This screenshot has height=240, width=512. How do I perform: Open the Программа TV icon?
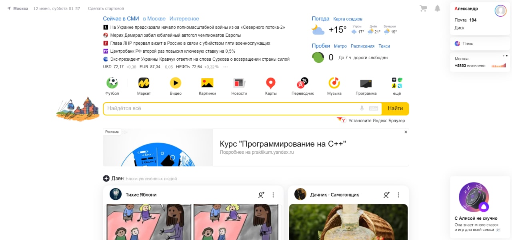coord(366,83)
